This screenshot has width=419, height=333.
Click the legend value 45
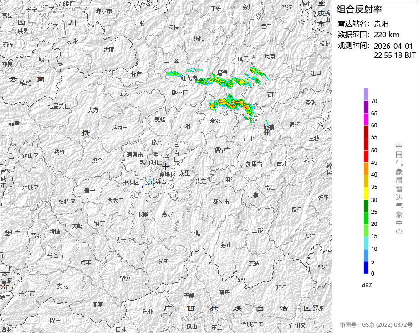(x=374, y=163)
